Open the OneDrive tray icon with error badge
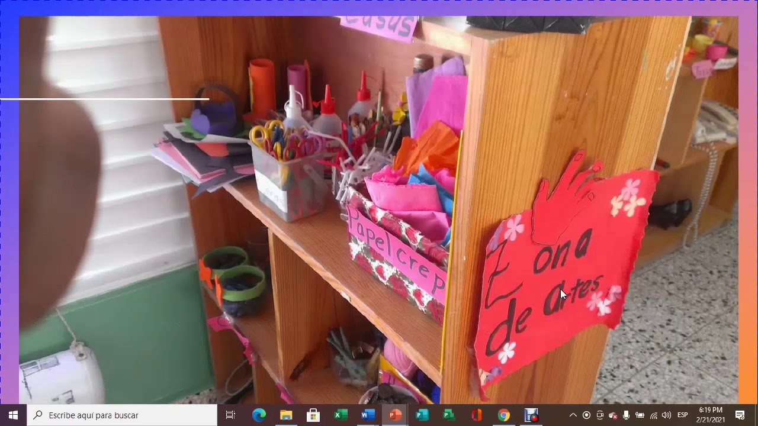The height and width of the screenshot is (426, 758). [613, 415]
